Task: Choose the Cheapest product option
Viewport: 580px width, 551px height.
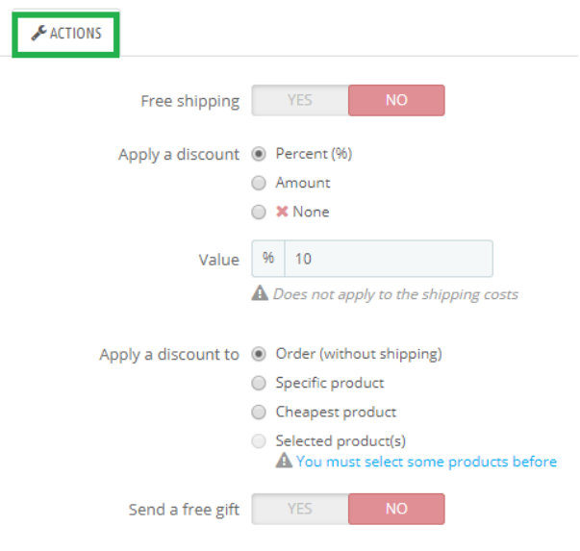Action: [x=259, y=412]
